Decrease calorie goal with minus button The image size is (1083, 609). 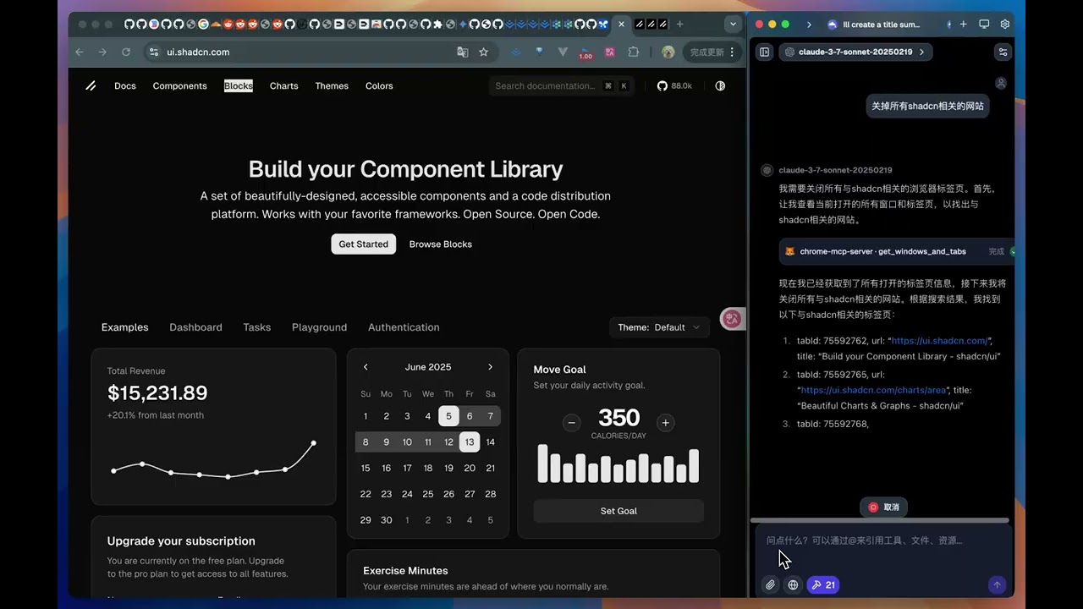[572, 423]
